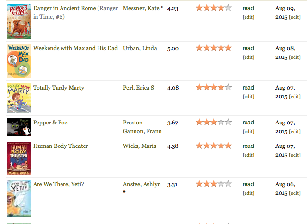Screen dimensions: 307x224
Task: Click the Weekends with Max and His Dad cover
Action: pos(18,61)
